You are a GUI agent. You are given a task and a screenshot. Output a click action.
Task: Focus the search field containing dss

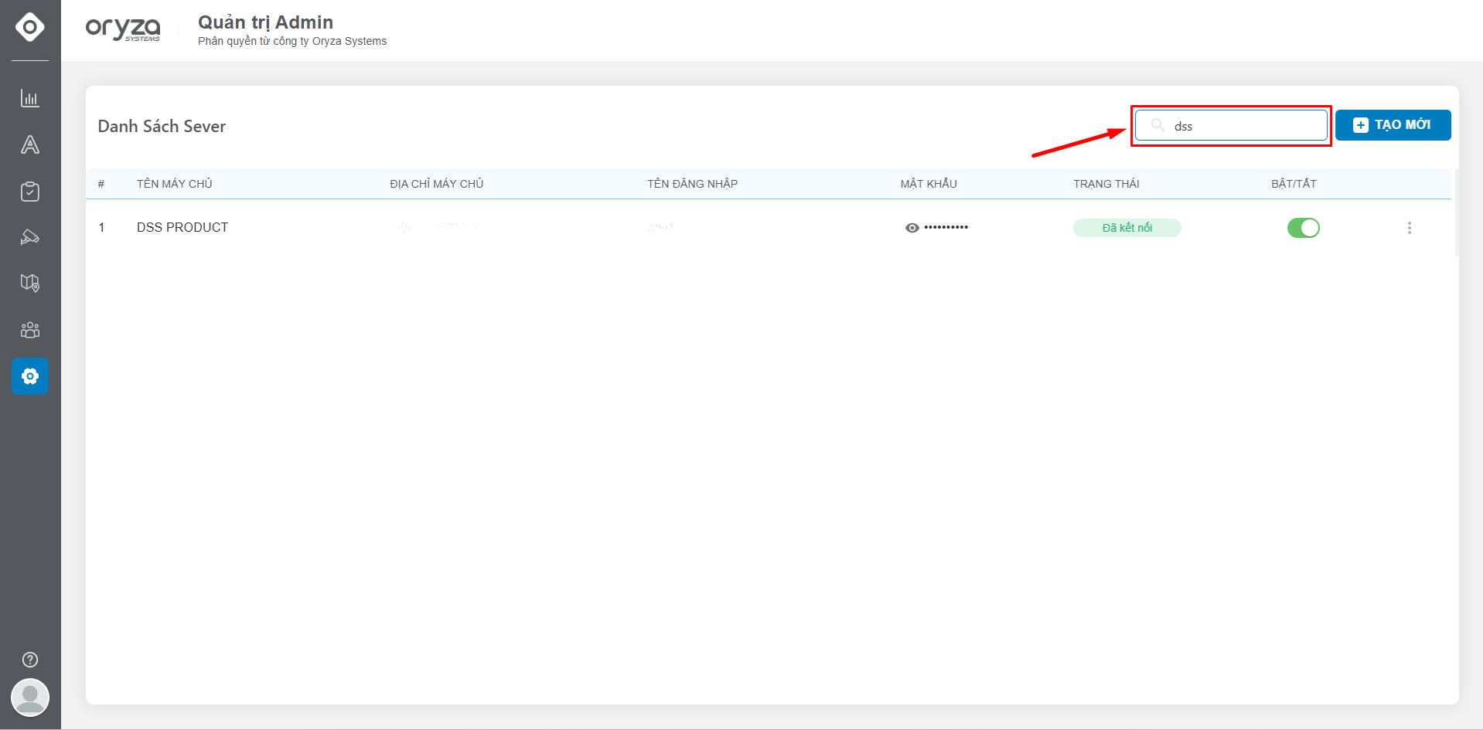pos(1231,125)
